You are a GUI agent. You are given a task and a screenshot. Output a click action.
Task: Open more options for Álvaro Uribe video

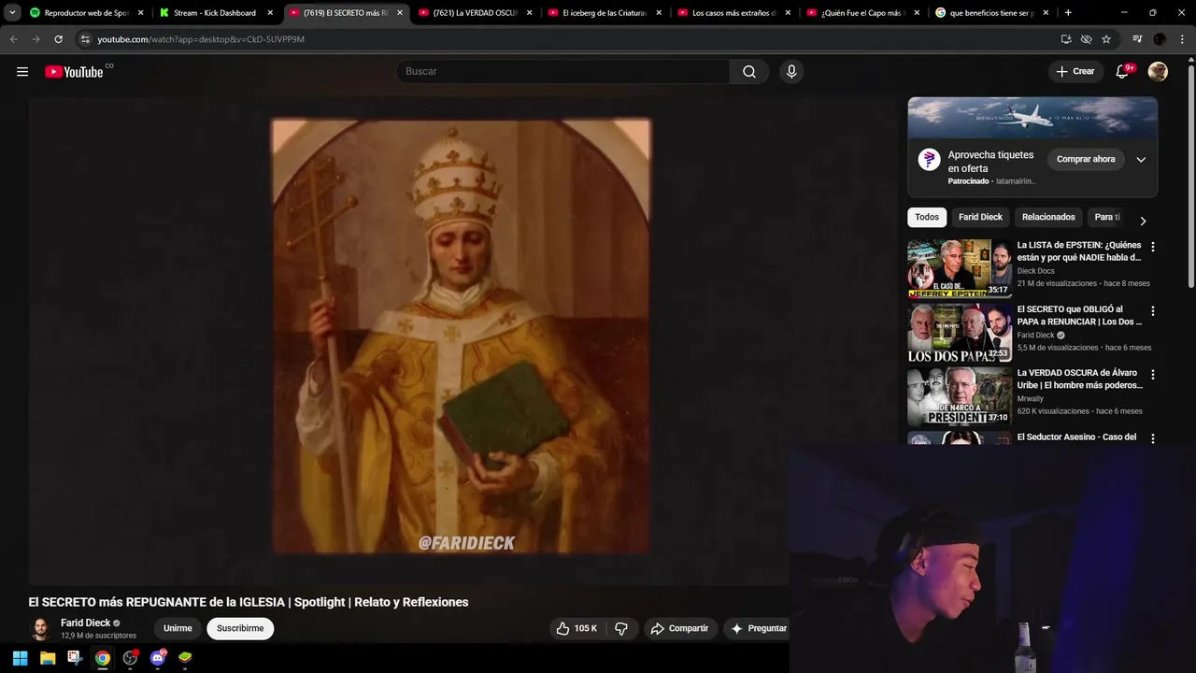coord(1152,374)
